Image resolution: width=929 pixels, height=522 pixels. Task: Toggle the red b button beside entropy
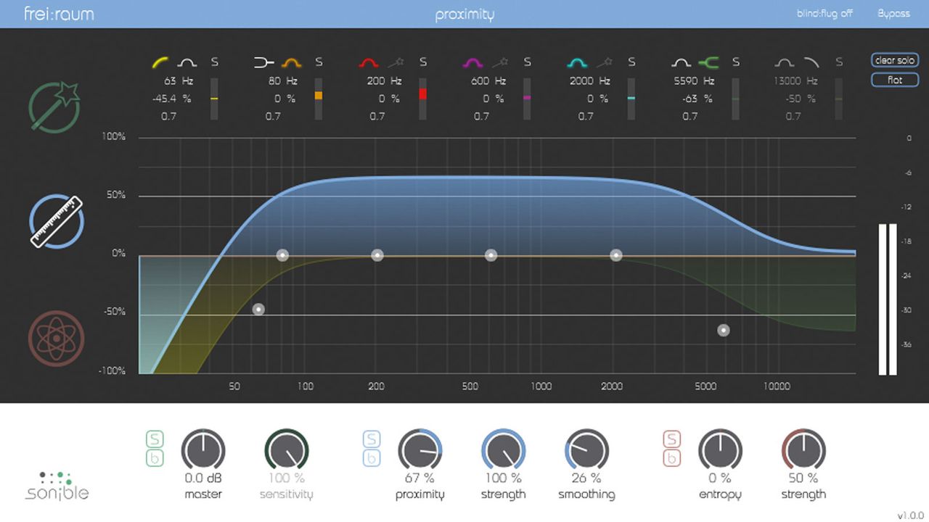[x=672, y=458]
